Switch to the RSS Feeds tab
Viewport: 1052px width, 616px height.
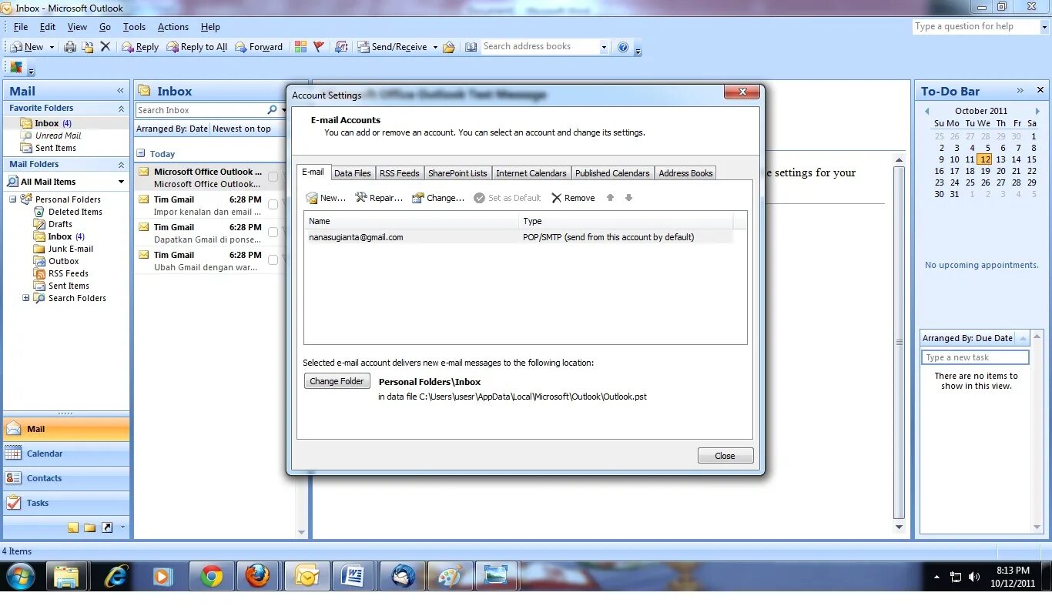point(400,173)
